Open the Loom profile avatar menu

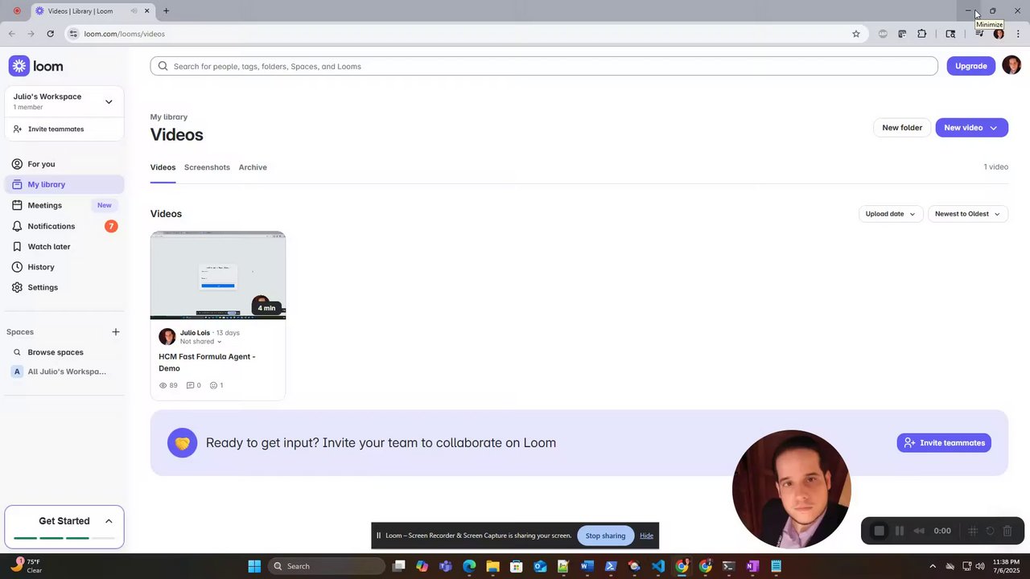pyautogui.click(x=1011, y=66)
